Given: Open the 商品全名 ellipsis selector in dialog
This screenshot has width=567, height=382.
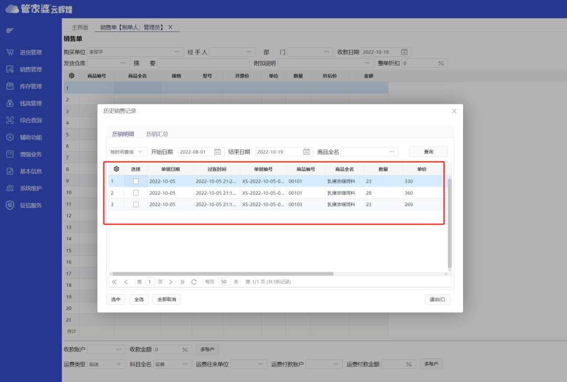Looking at the screenshot, I should [392, 152].
